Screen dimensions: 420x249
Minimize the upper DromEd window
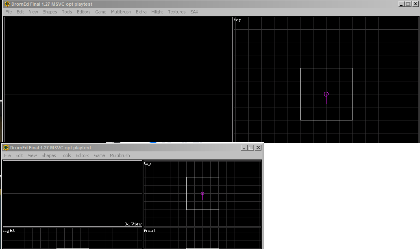401,4
